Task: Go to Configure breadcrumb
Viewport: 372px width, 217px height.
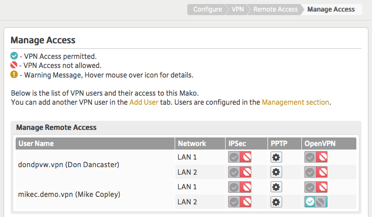Action: click(x=207, y=10)
